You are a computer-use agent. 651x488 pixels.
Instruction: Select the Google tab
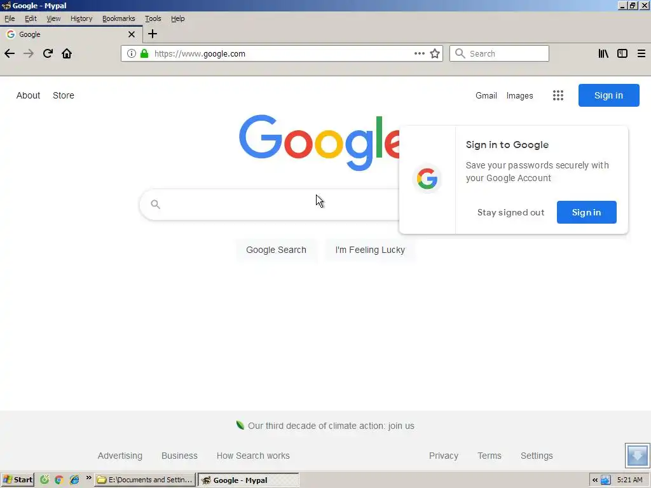[71, 34]
